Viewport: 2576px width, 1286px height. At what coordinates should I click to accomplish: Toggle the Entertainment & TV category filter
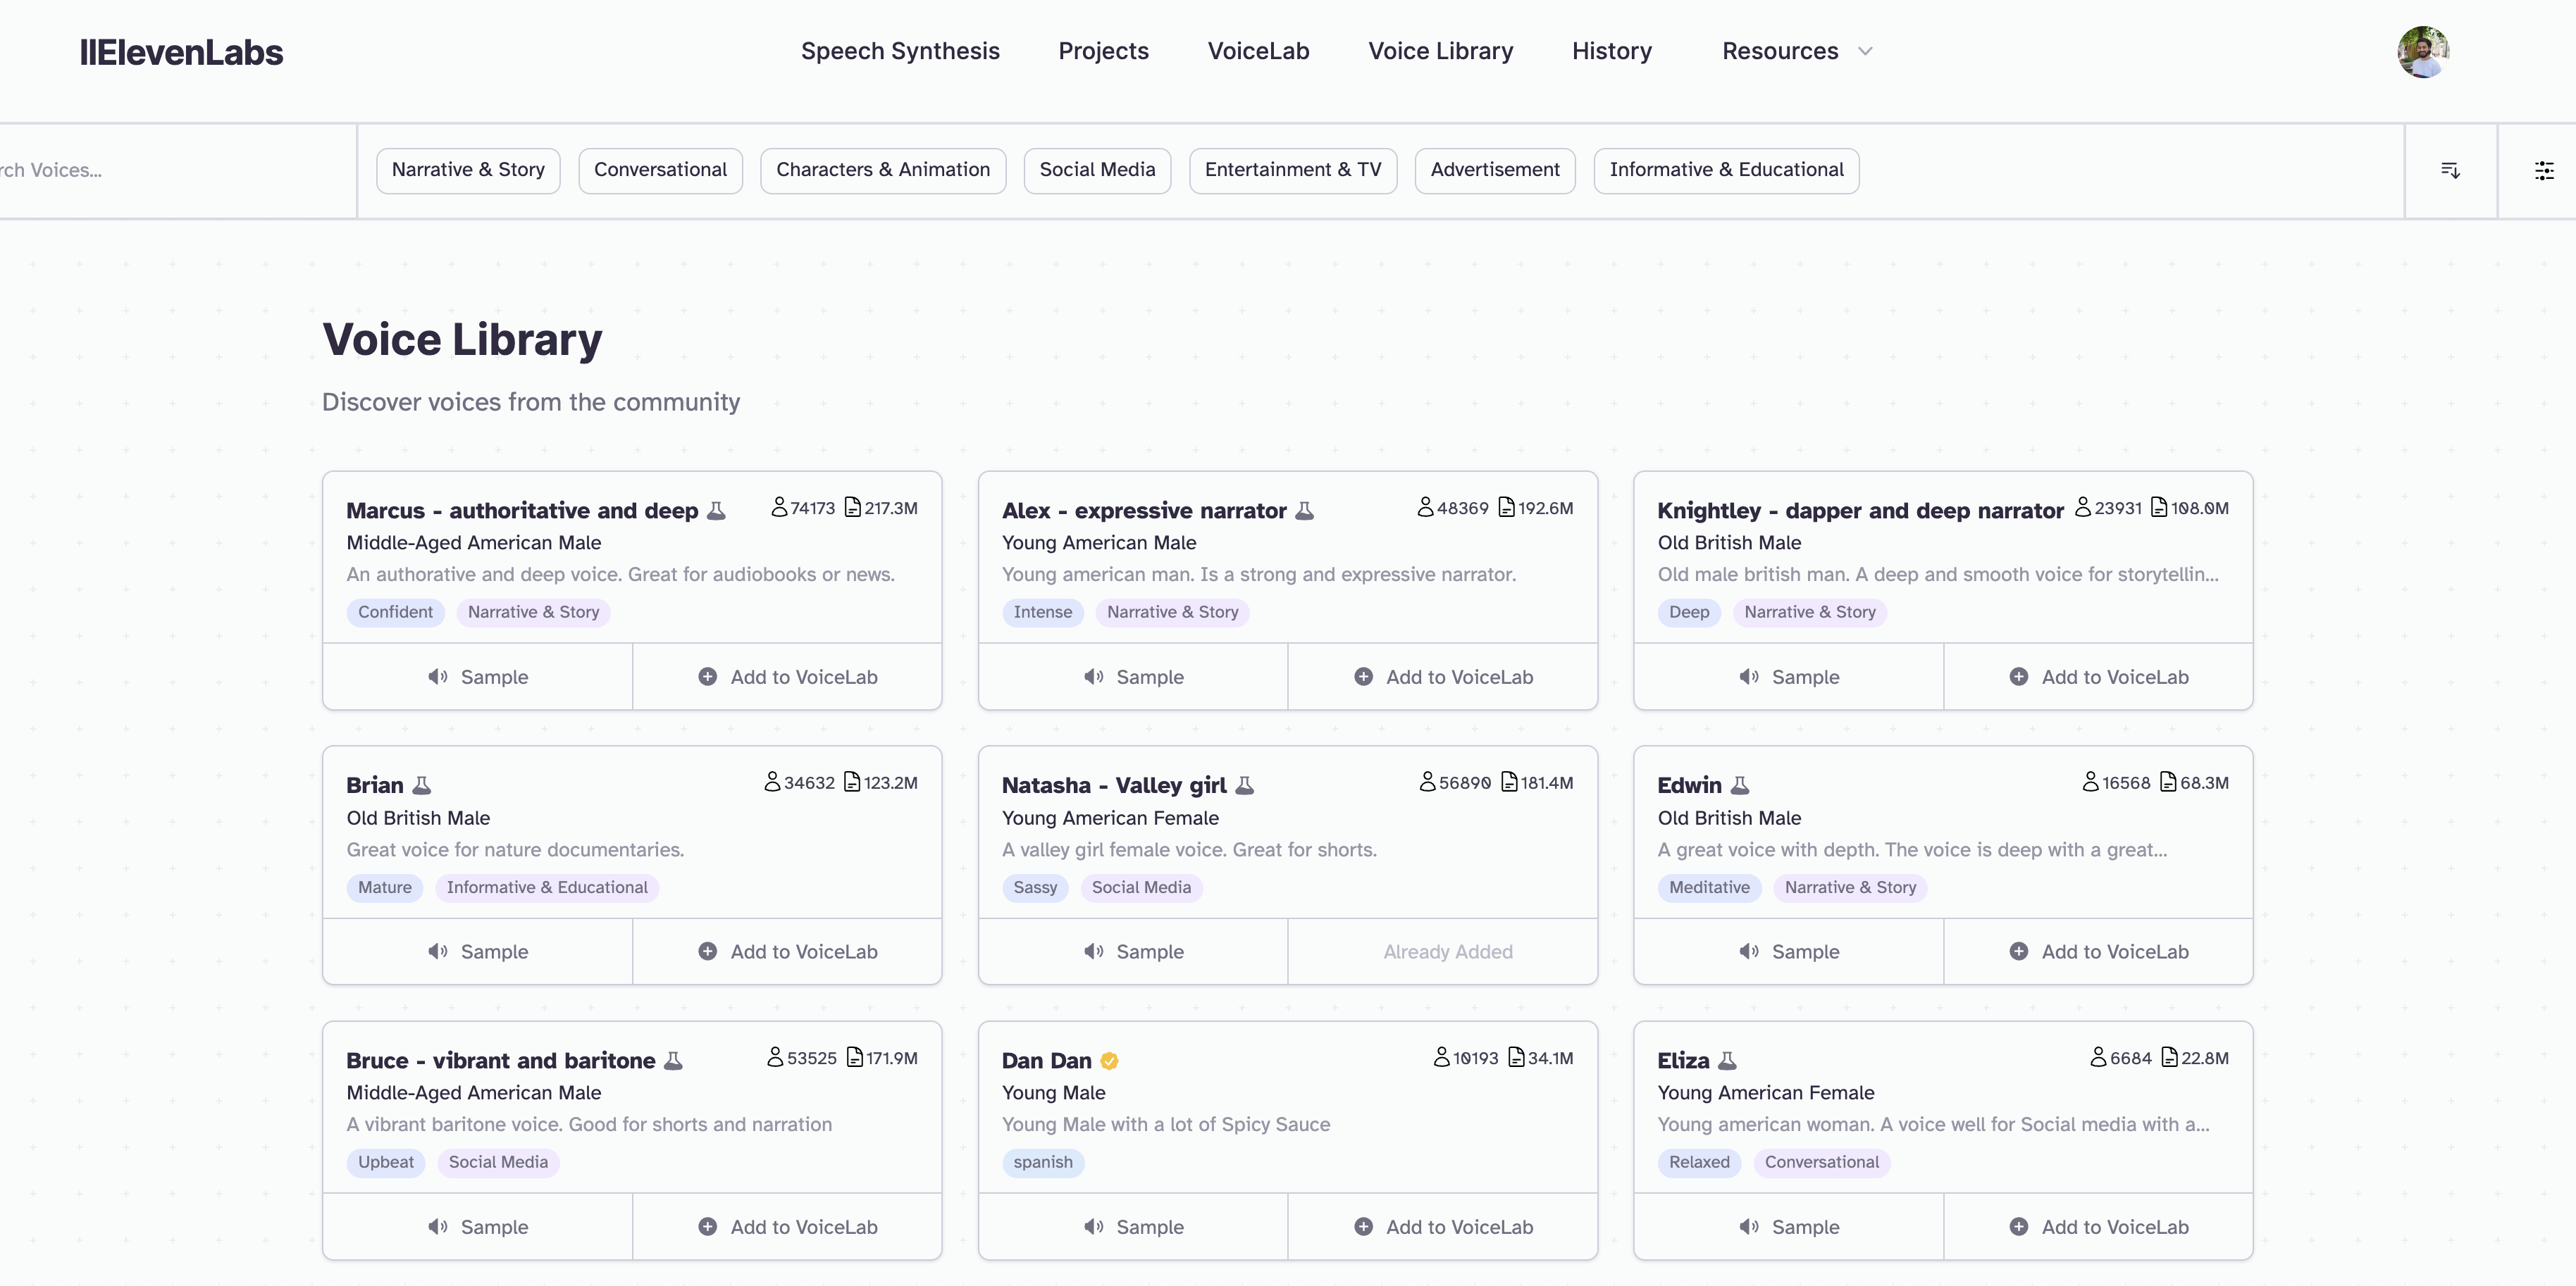(1292, 170)
